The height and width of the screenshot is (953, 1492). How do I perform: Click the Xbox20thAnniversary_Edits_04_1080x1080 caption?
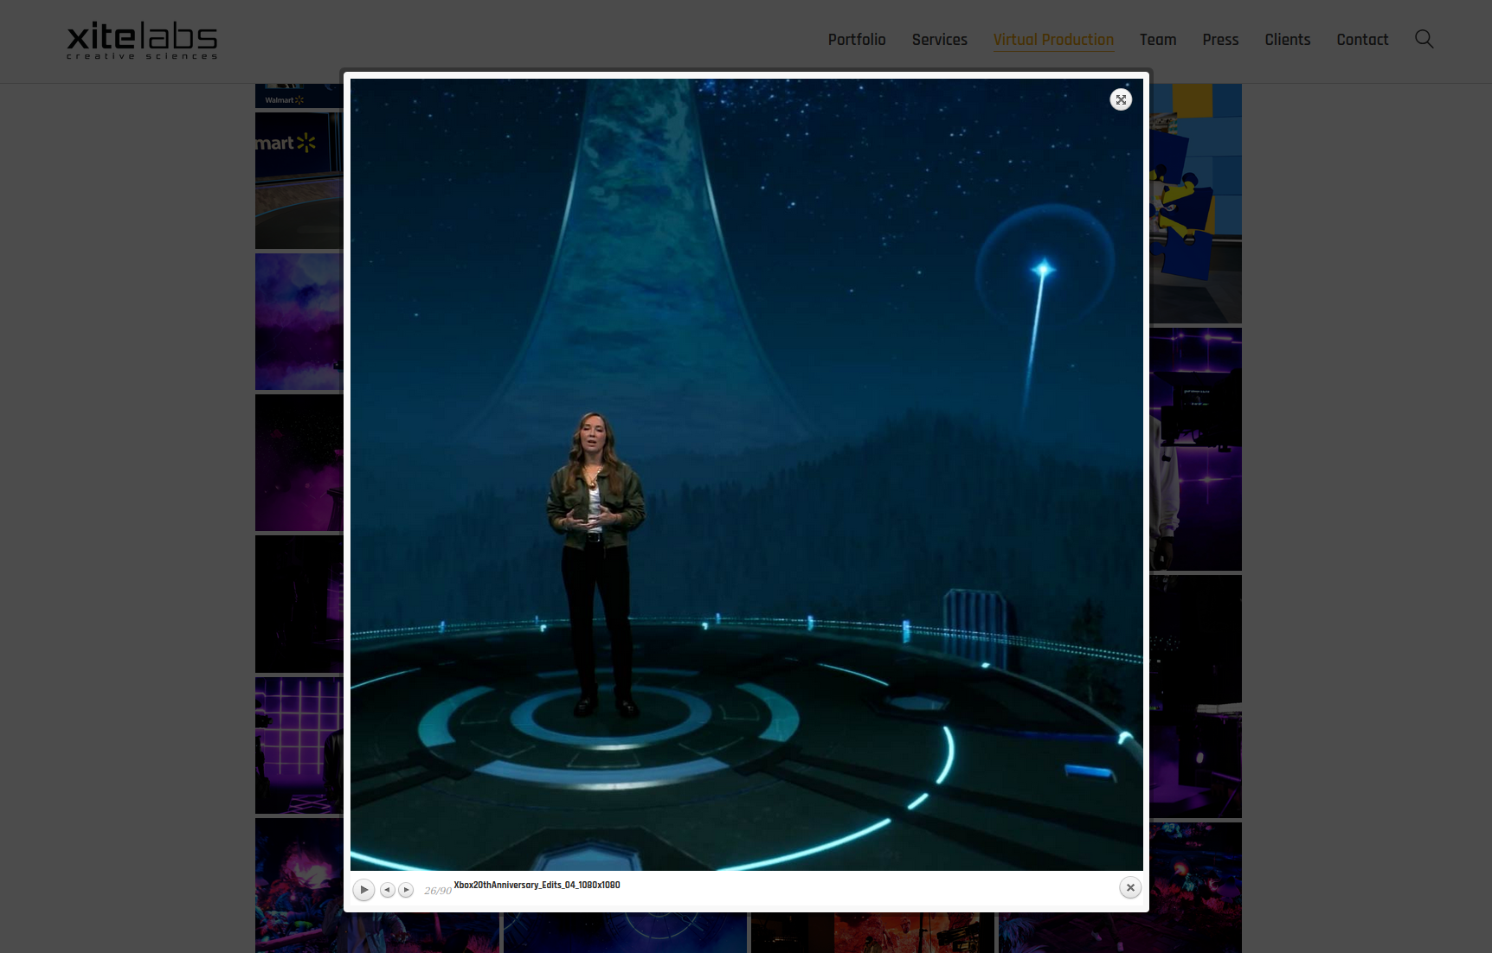[x=537, y=885]
